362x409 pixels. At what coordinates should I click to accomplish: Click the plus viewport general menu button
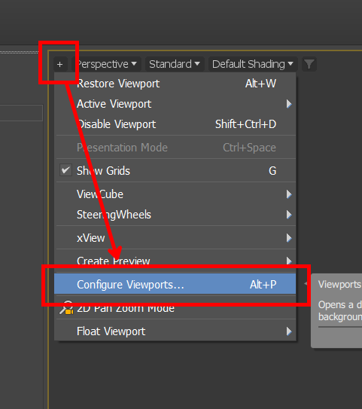60,64
